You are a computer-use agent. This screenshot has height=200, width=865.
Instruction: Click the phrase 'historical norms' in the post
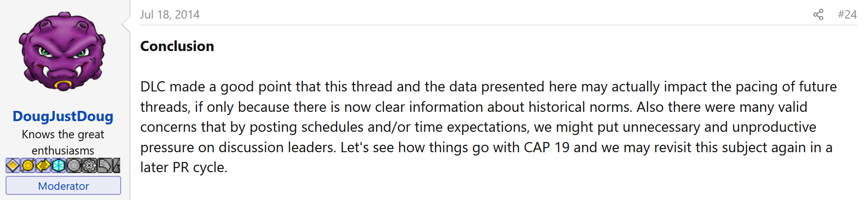(580, 107)
